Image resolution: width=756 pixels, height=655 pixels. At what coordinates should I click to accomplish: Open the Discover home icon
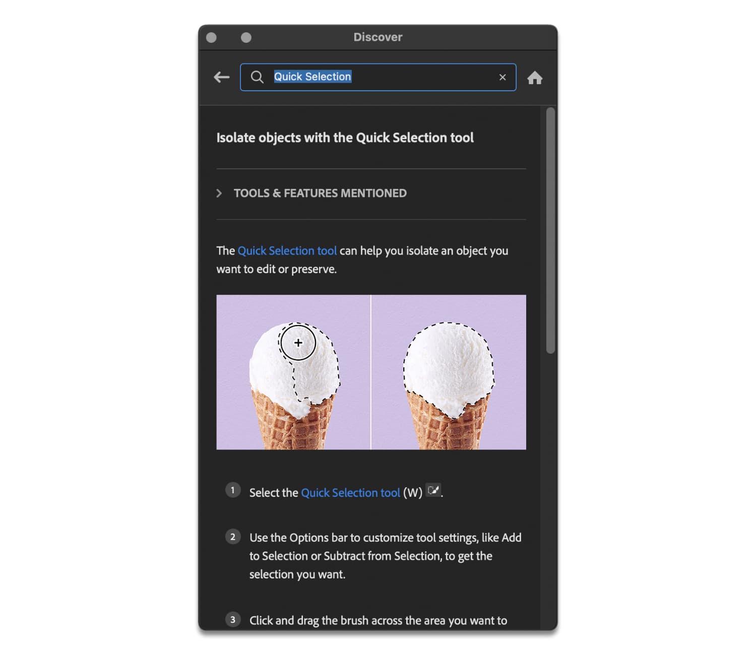coord(535,78)
